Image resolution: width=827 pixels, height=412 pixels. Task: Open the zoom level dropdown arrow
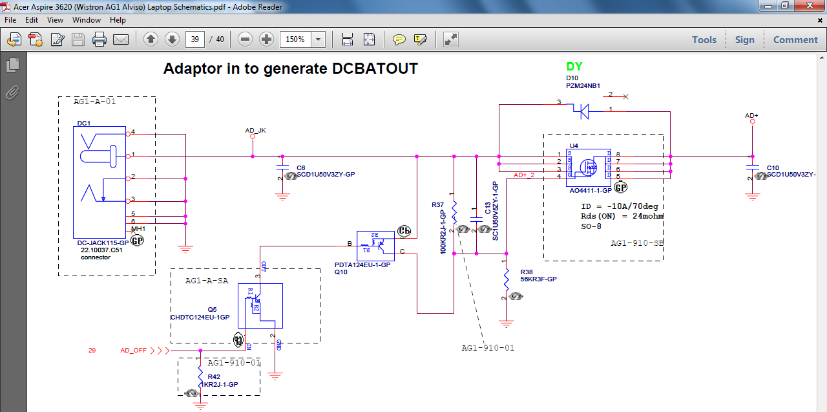coord(318,39)
